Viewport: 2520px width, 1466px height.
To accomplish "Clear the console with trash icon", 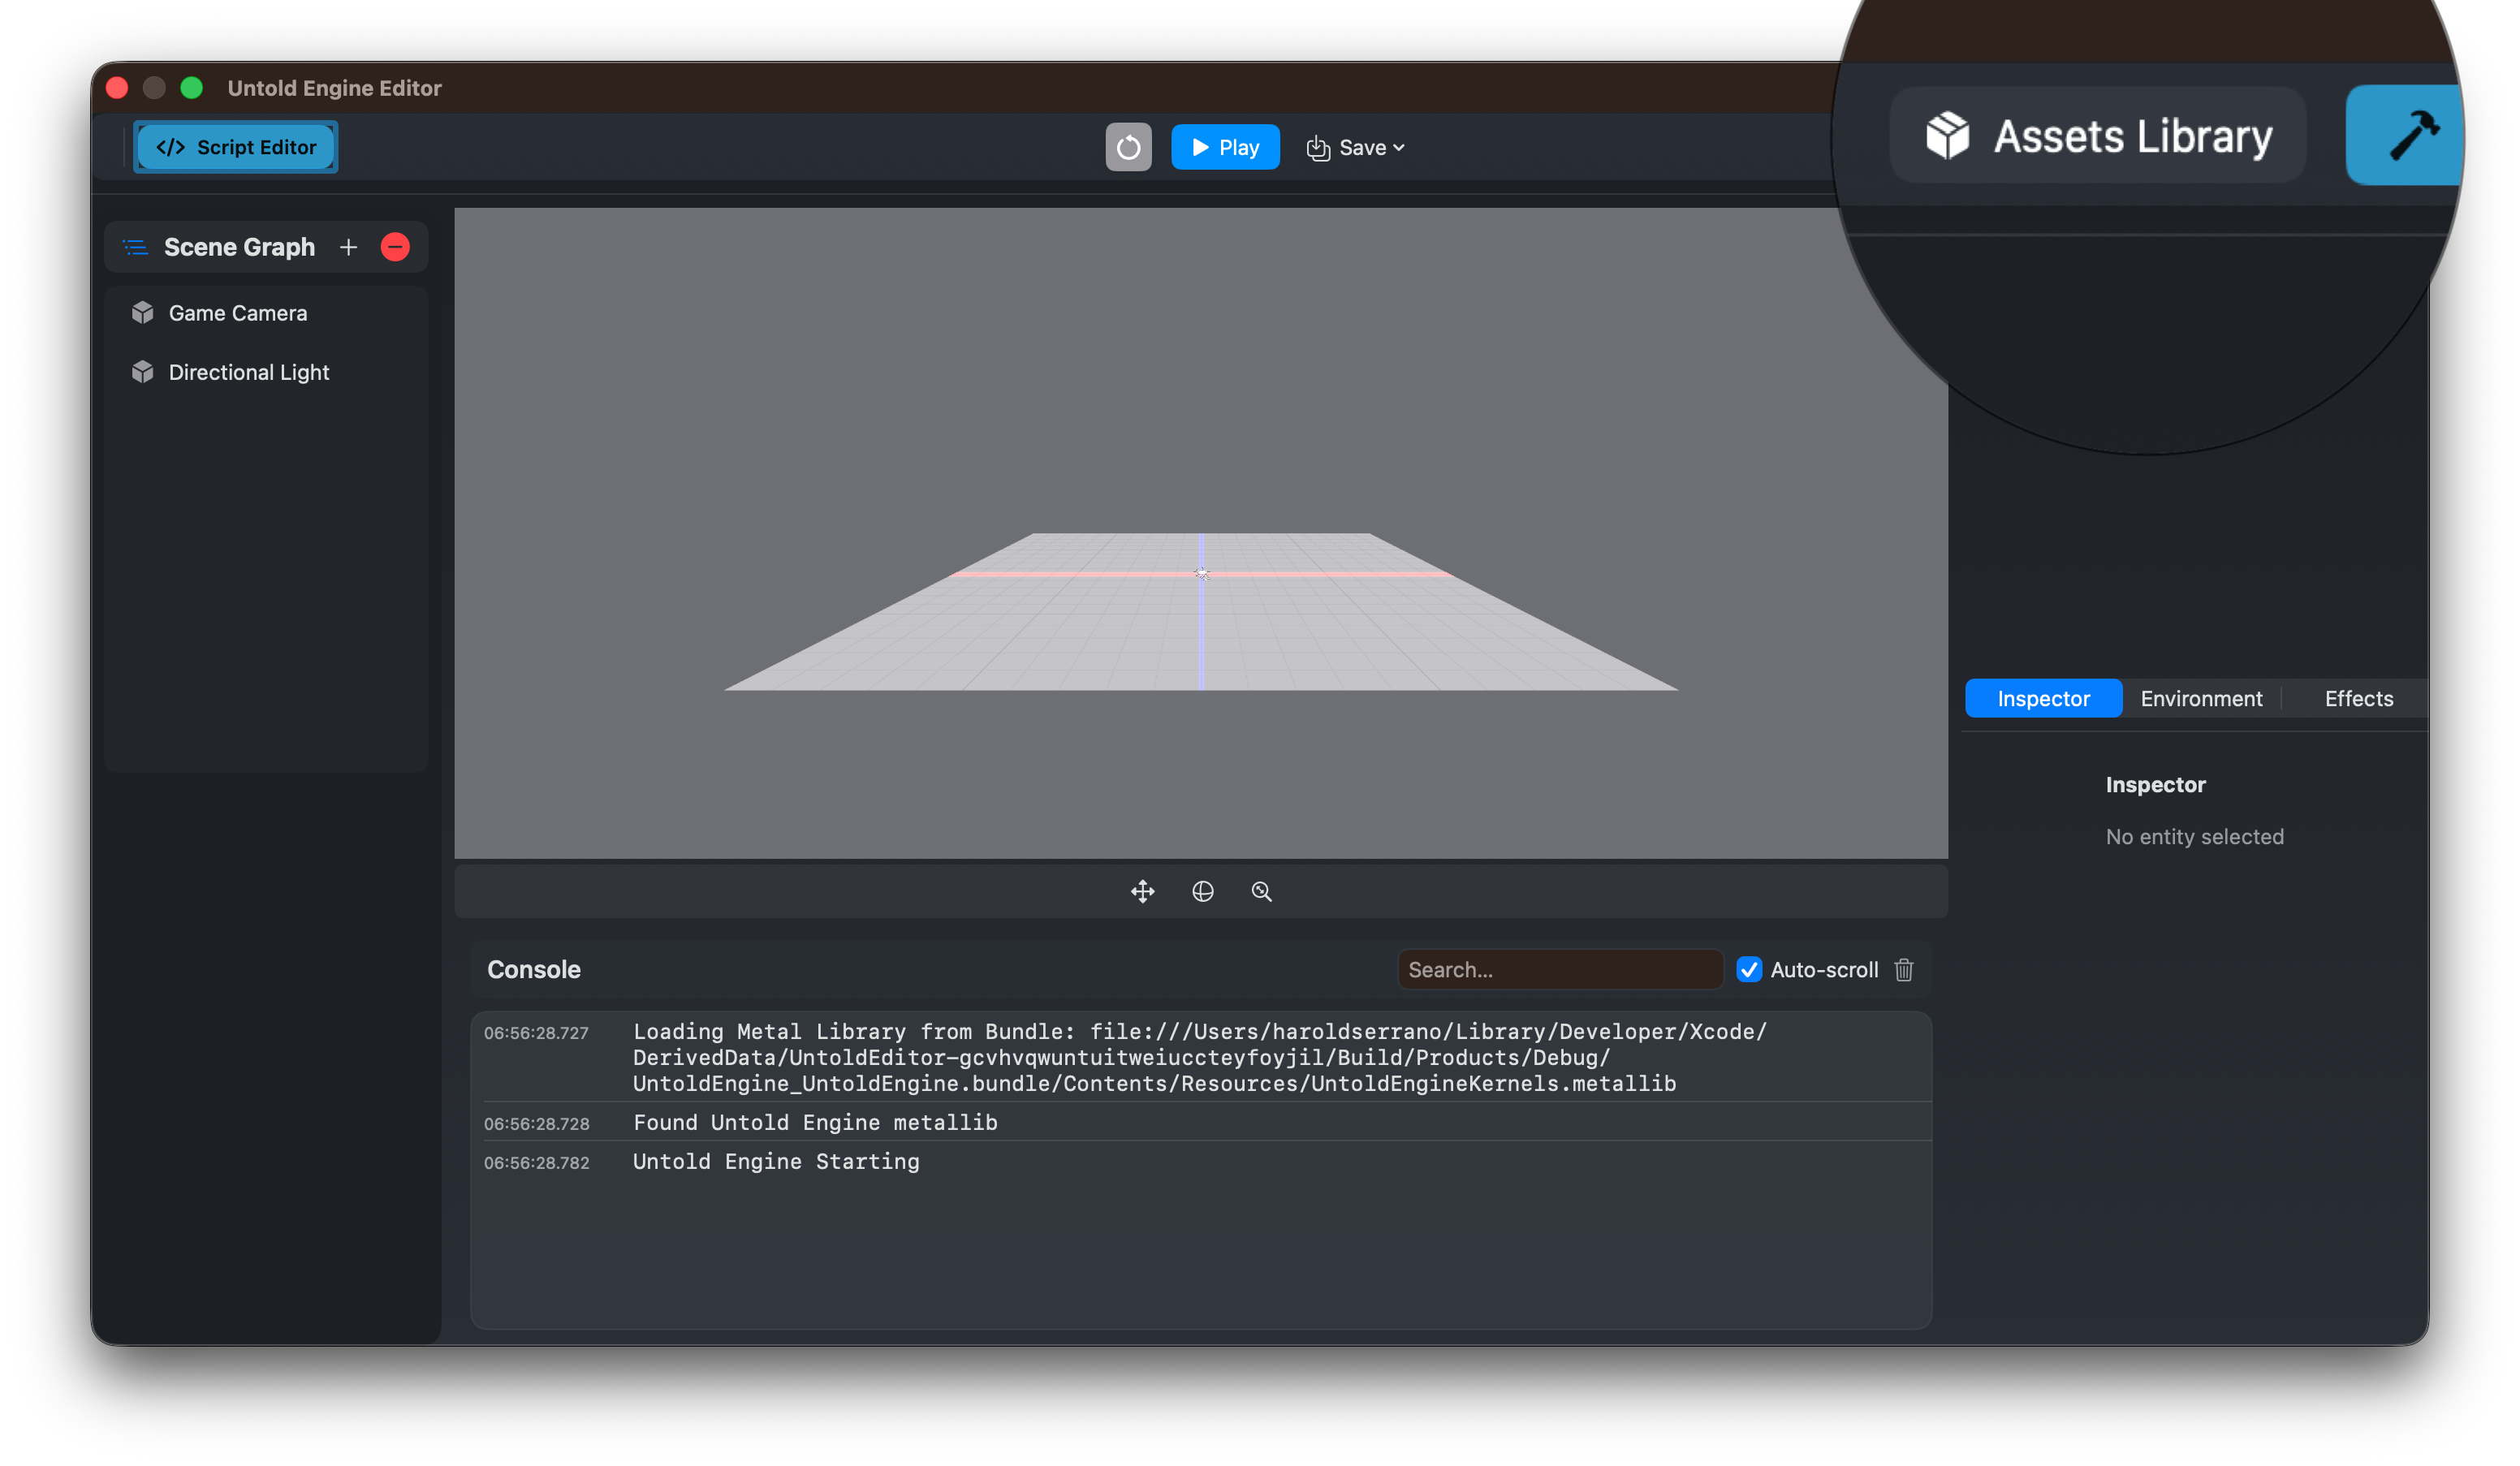I will [x=1903, y=969].
